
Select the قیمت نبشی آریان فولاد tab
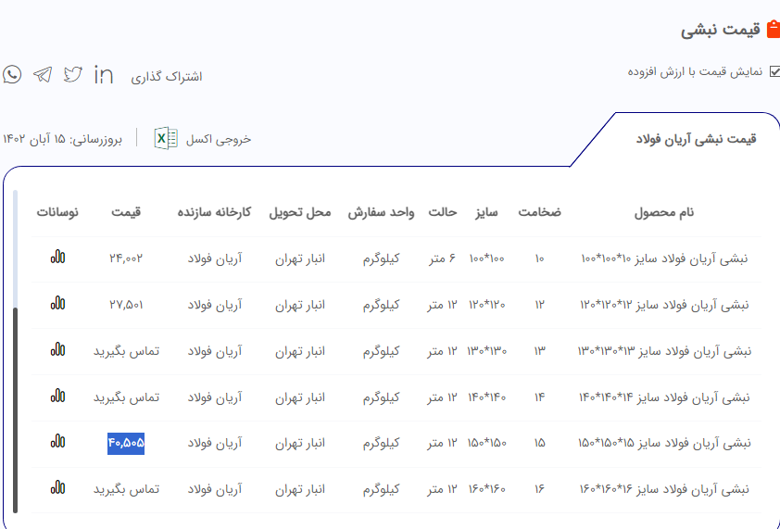tap(696, 139)
